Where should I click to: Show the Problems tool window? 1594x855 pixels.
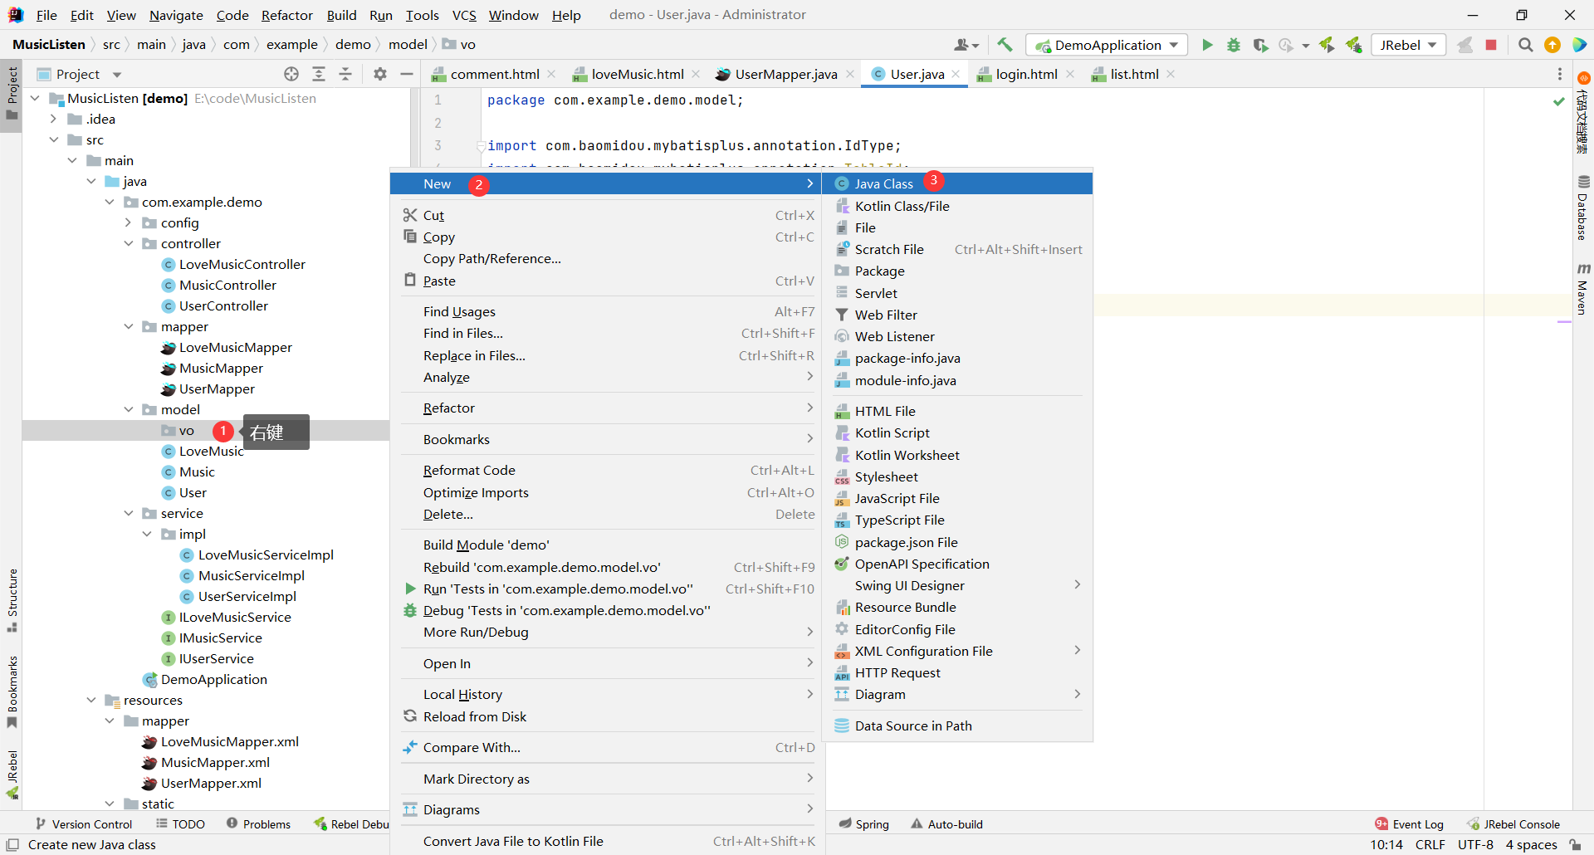click(258, 823)
